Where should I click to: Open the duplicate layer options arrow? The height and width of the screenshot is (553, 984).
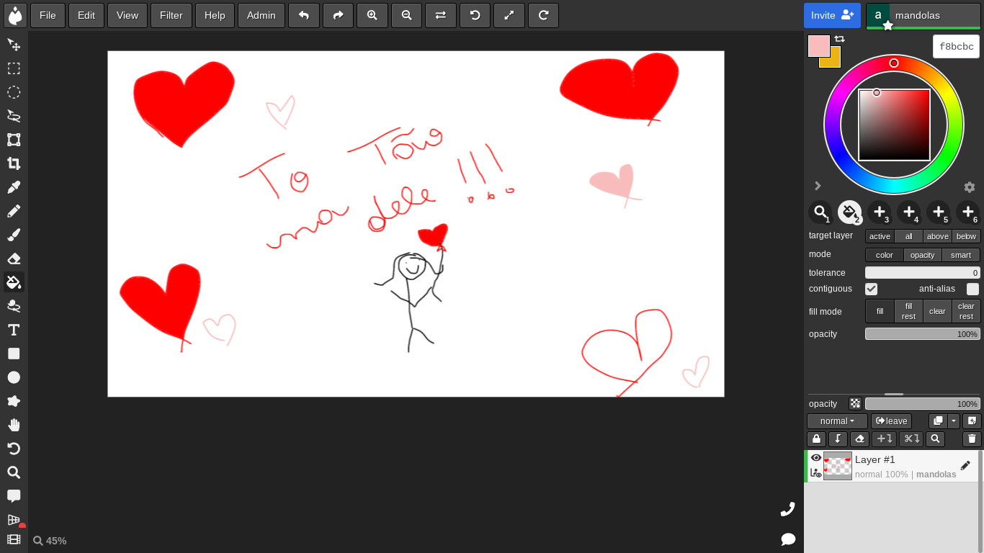(x=954, y=421)
